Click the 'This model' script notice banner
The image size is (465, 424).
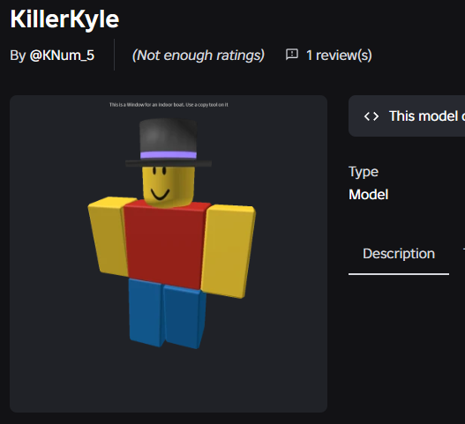pyautogui.click(x=407, y=115)
